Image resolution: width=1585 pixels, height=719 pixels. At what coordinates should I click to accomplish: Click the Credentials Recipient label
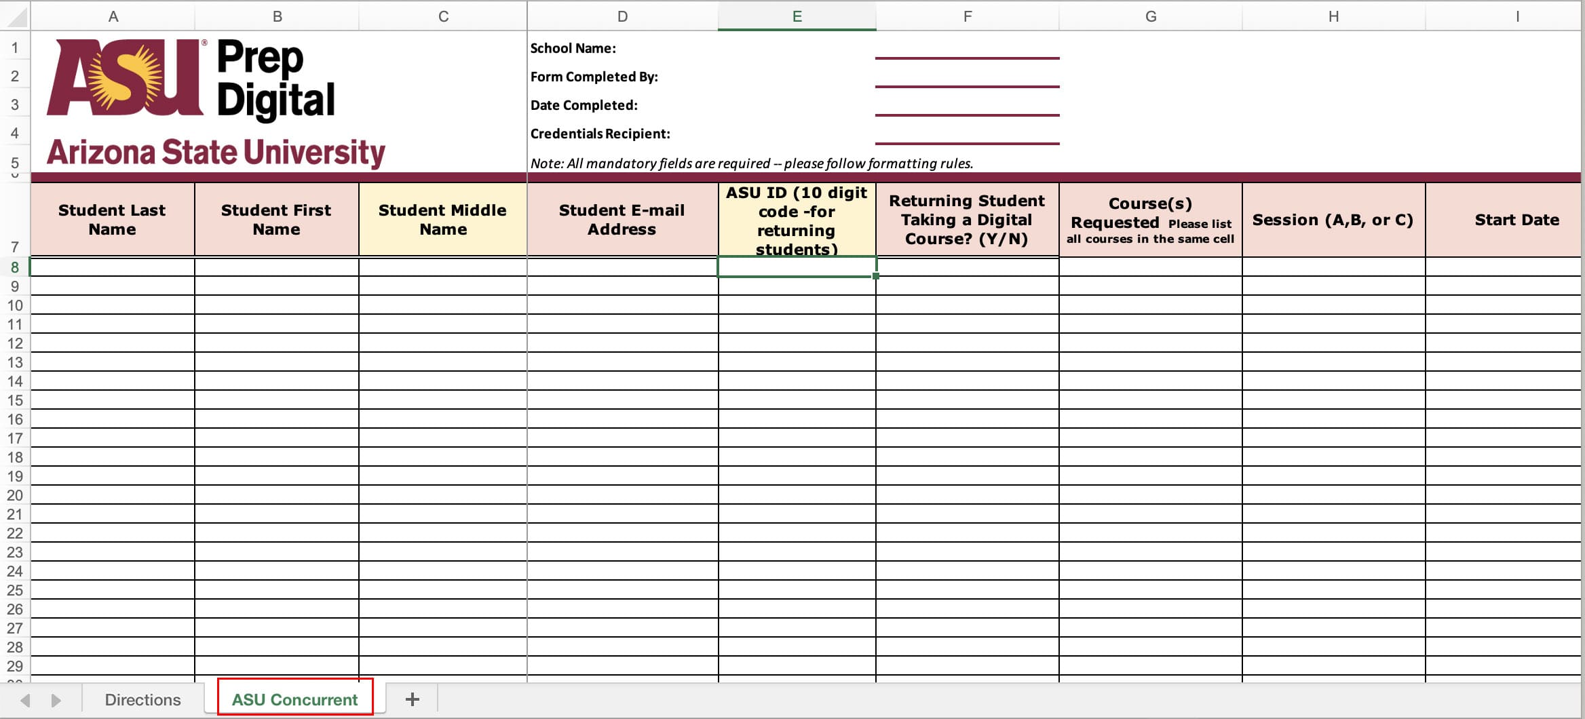tap(600, 134)
